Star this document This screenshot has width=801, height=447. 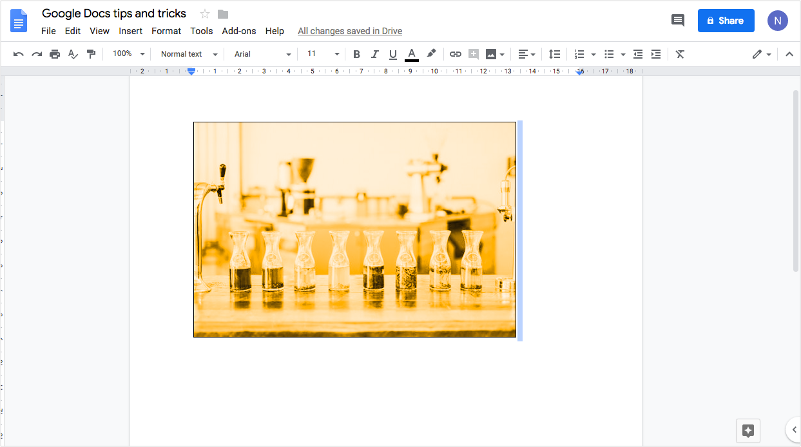click(x=205, y=14)
